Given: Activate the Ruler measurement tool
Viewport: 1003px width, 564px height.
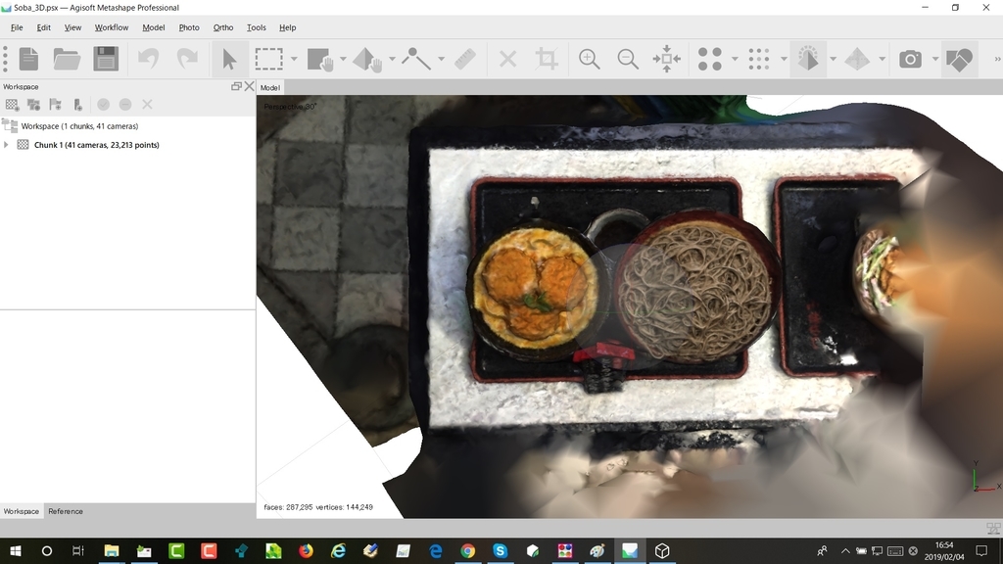Looking at the screenshot, I should [465, 59].
